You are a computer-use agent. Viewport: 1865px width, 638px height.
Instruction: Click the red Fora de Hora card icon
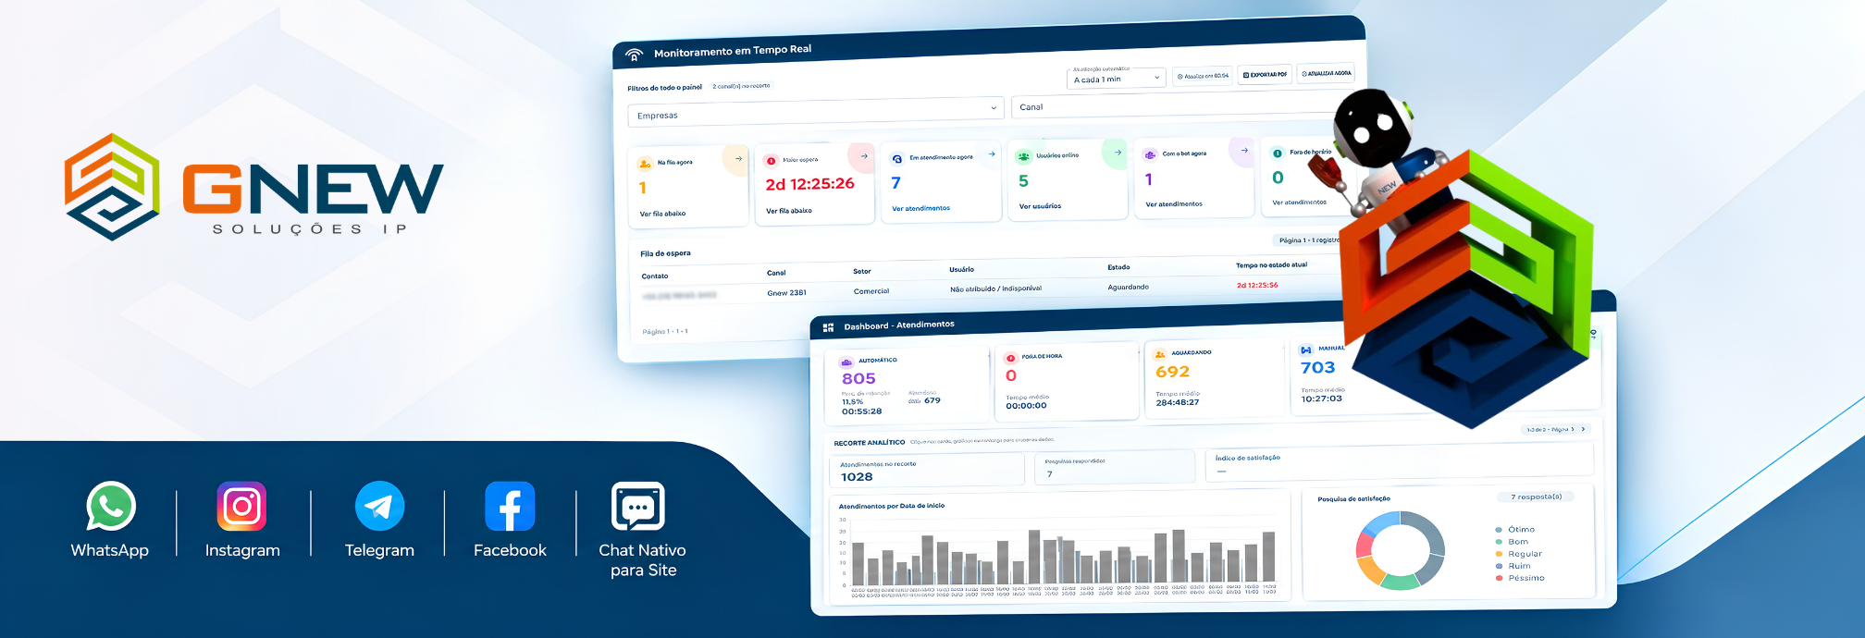[x=1010, y=358]
